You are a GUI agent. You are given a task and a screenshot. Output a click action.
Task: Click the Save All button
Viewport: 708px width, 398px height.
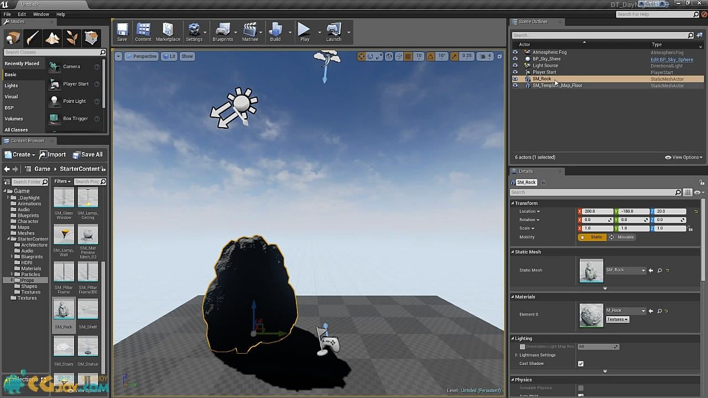pyautogui.click(x=87, y=155)
